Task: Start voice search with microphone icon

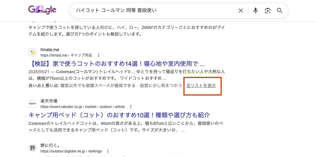Action: click(x=256, y=11)
